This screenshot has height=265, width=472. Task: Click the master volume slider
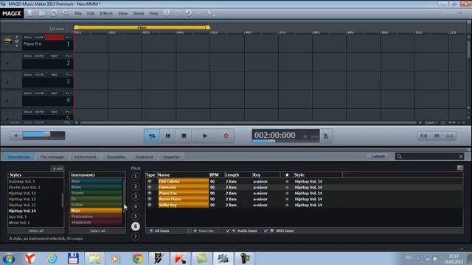point(44,135)
